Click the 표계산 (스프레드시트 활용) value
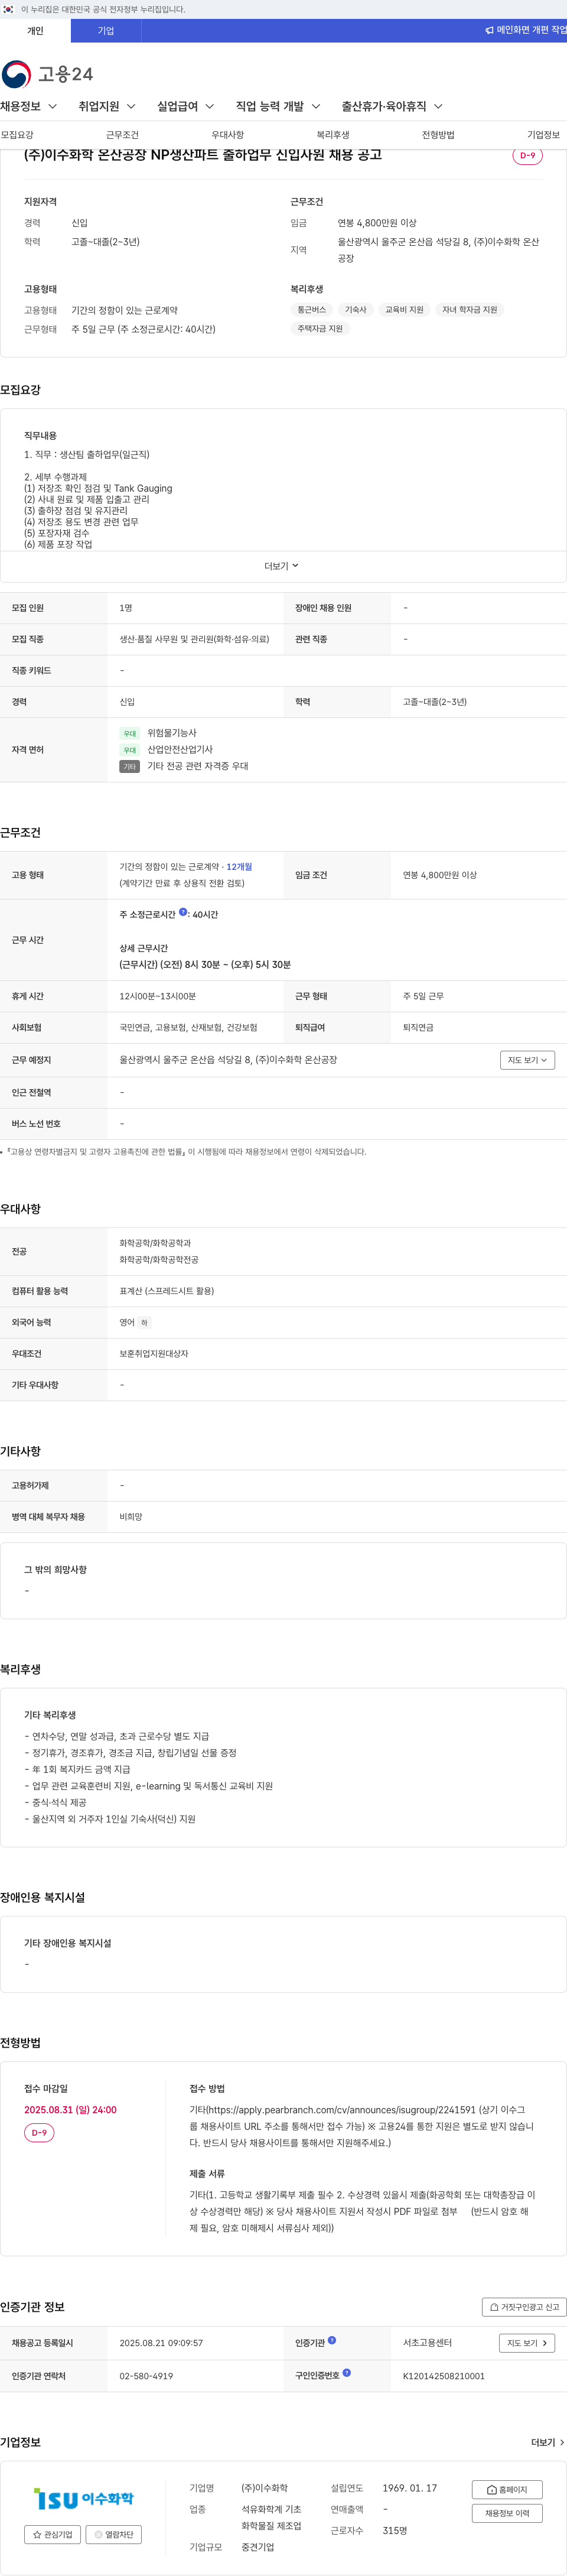This screenshot has height=2576, width=567. [167, 1291]
